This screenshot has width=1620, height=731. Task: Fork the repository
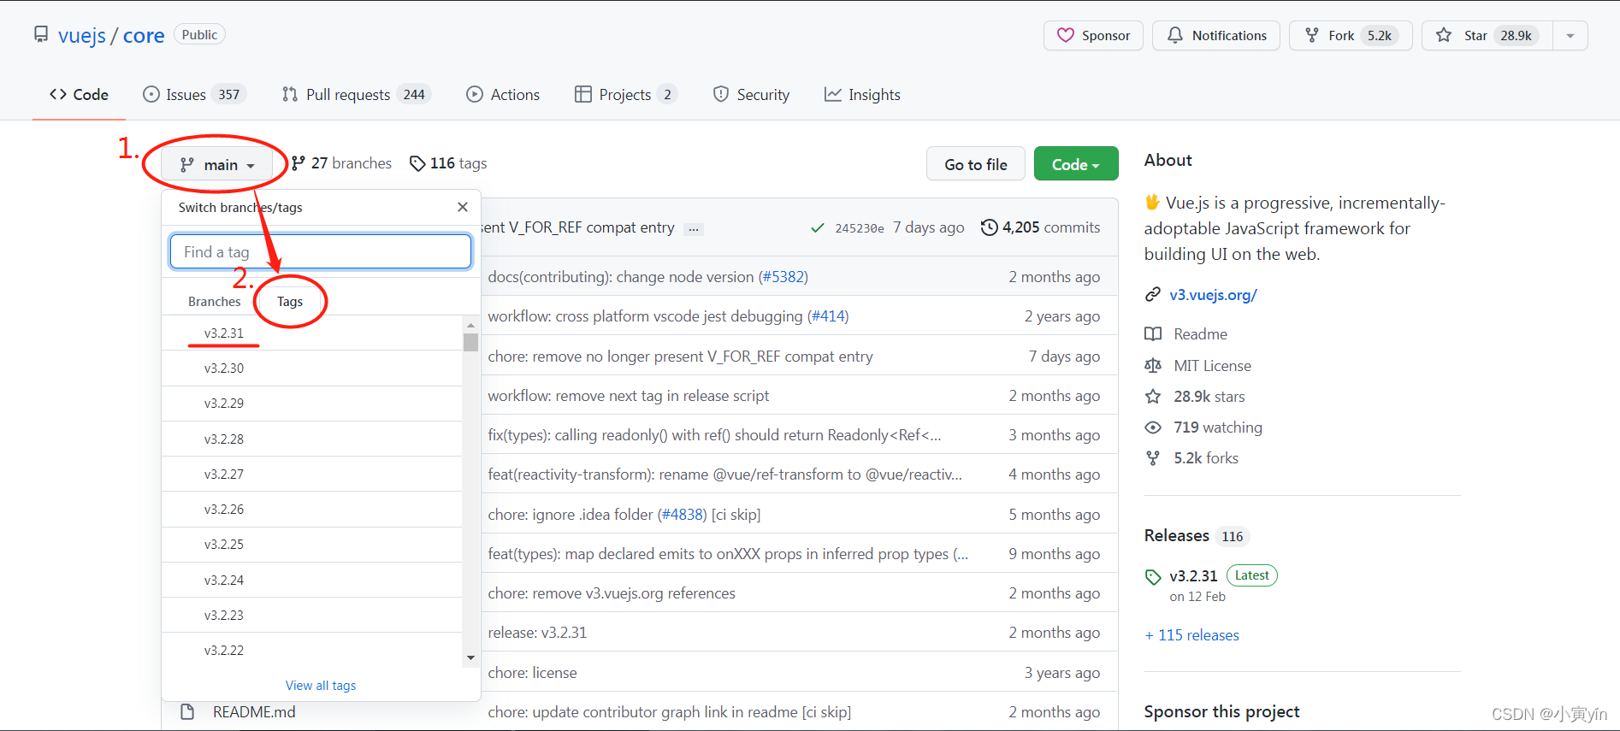(x=1351, y=36)
